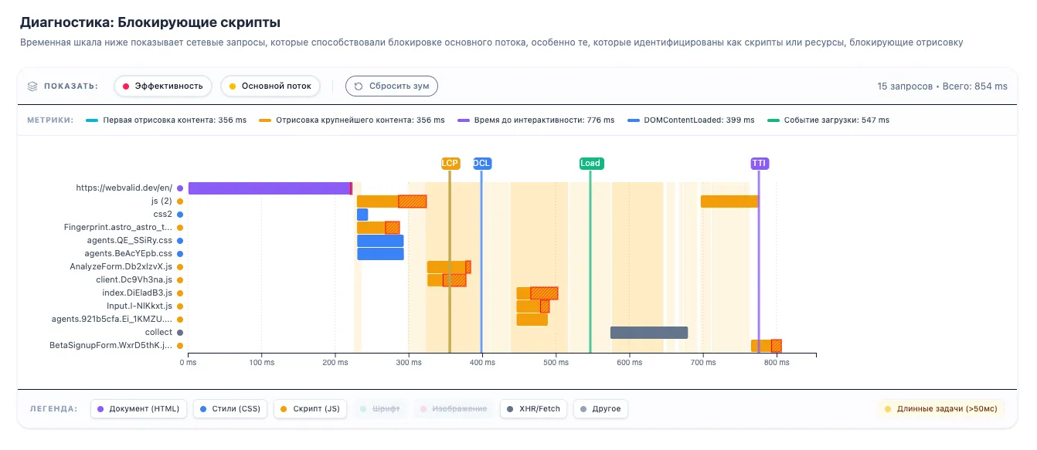Click the purple webvalid.dev document request bar
Screen dimensions: 1037x450
(x=270, y=188)
